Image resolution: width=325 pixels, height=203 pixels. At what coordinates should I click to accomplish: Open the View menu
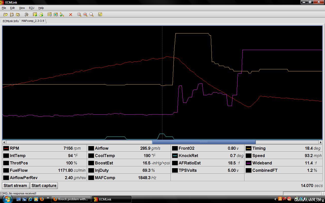22,8
